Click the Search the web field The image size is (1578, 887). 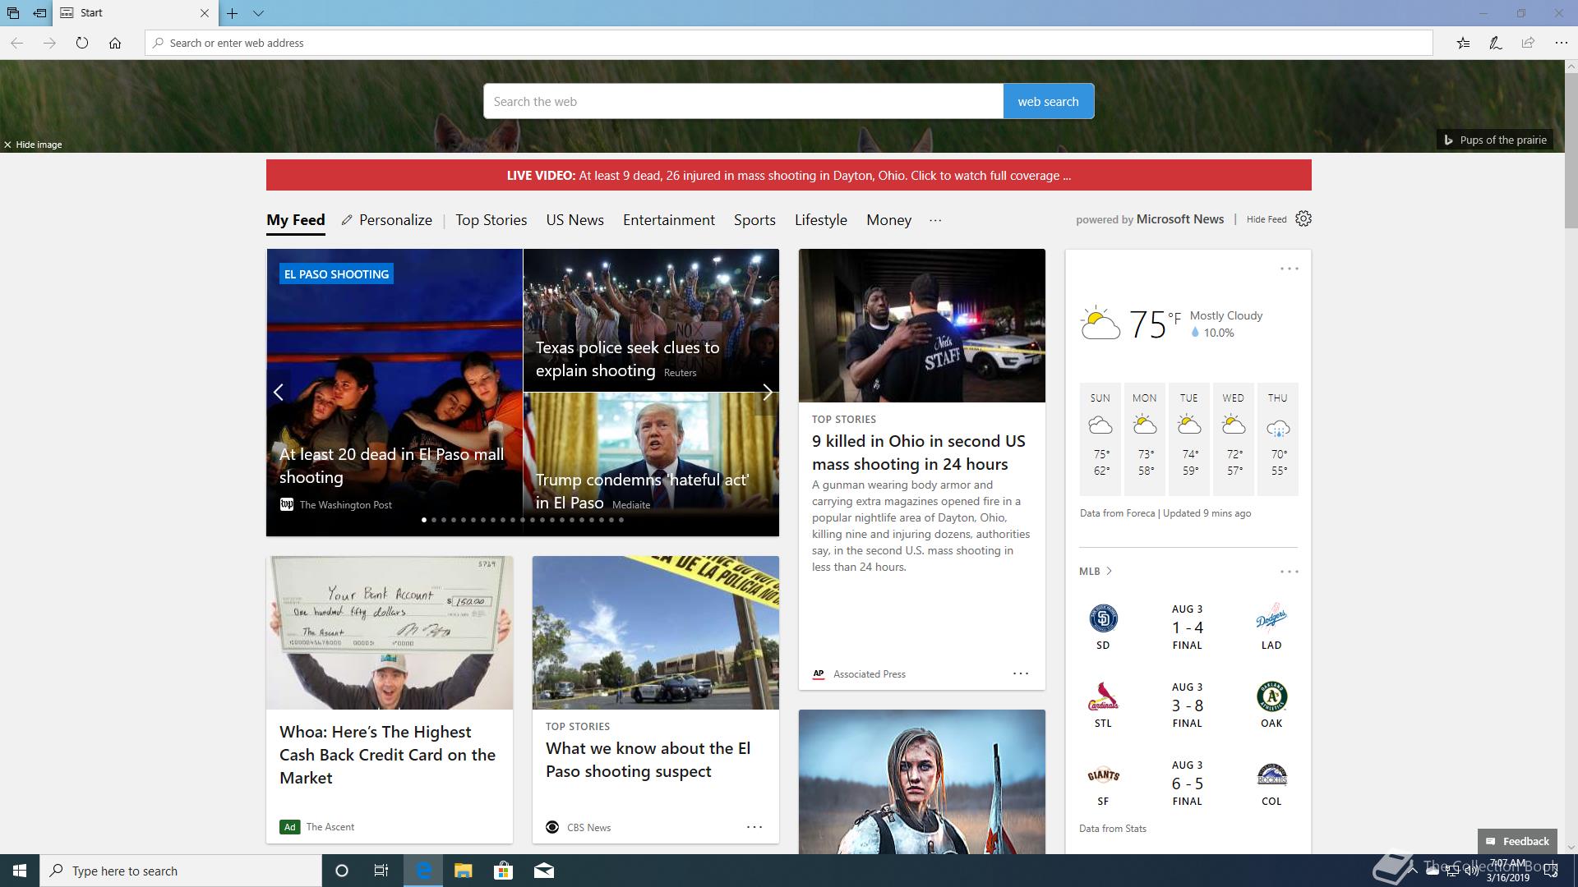(x=743, y=102)
